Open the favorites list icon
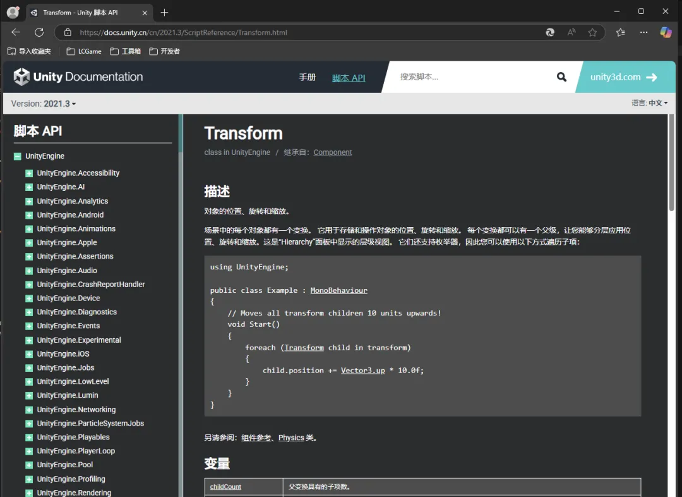The height and width of the screenshot is (497, 682). (621, 32)
